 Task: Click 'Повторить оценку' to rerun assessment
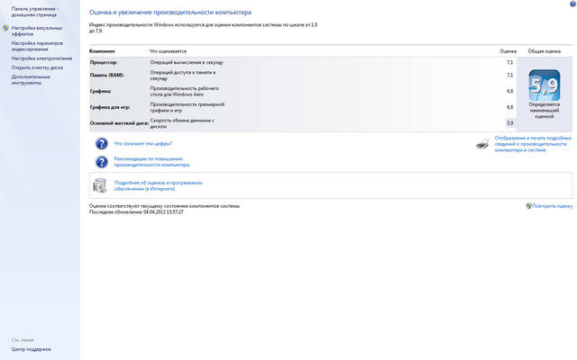tap(552, 205)
